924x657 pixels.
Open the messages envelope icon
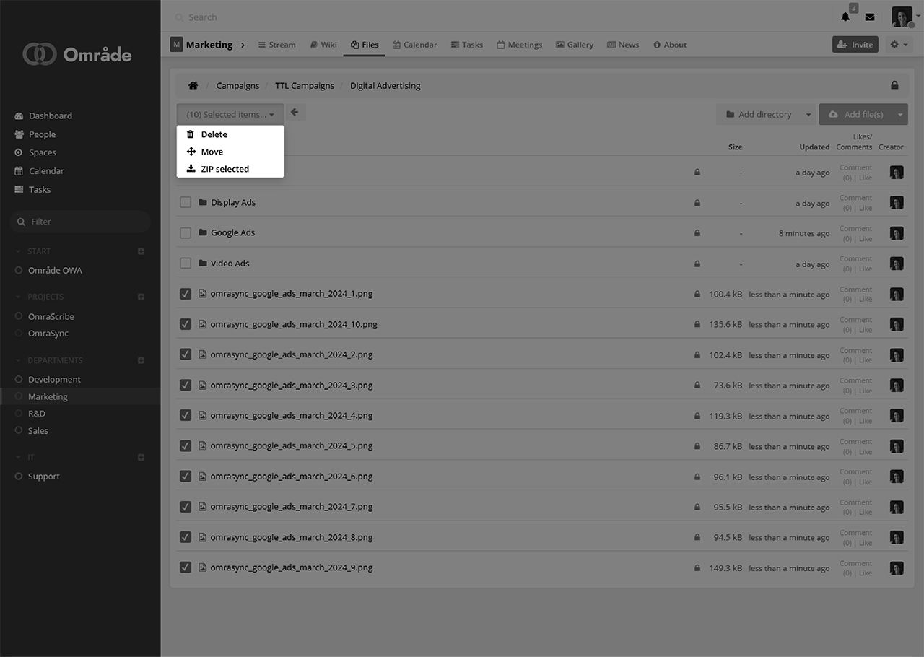pyautogui.click(x=870, y=17)
